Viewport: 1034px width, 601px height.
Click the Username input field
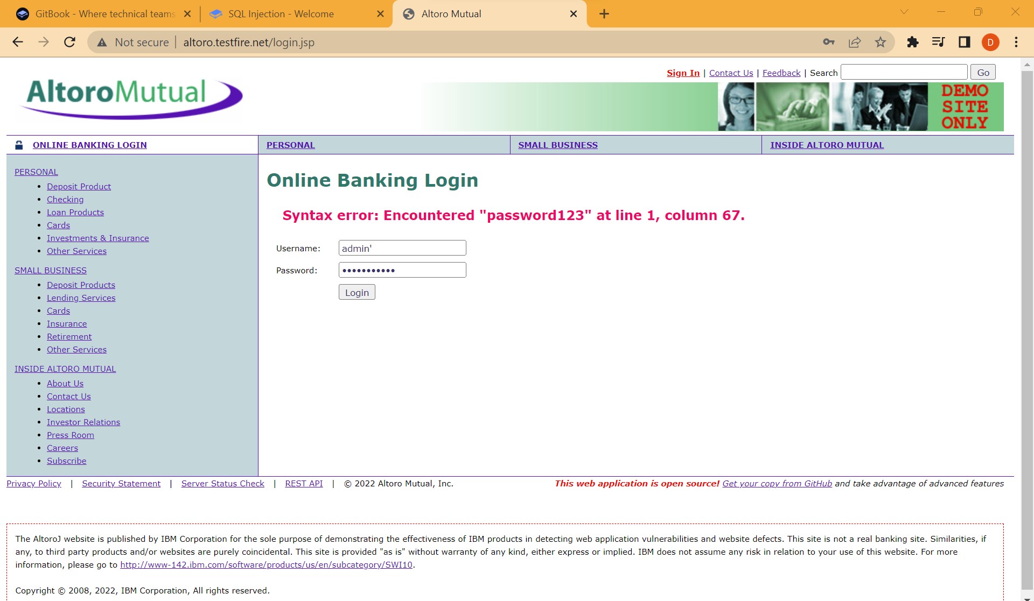402,248
